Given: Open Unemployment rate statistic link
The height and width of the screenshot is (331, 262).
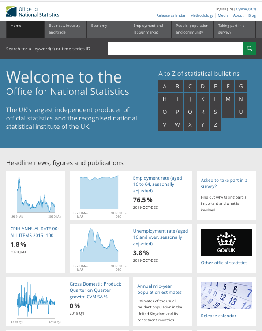Looking at the screenshot, I should tap(160, 237).
